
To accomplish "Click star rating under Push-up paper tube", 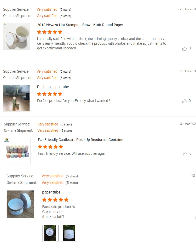I will tap(50, 94).
